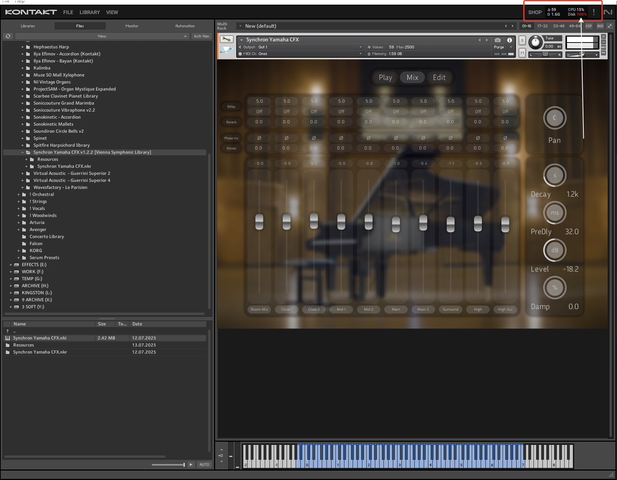Select rack page 17-32
This screenshot has width=617, height=480.
tap(542, 26)
